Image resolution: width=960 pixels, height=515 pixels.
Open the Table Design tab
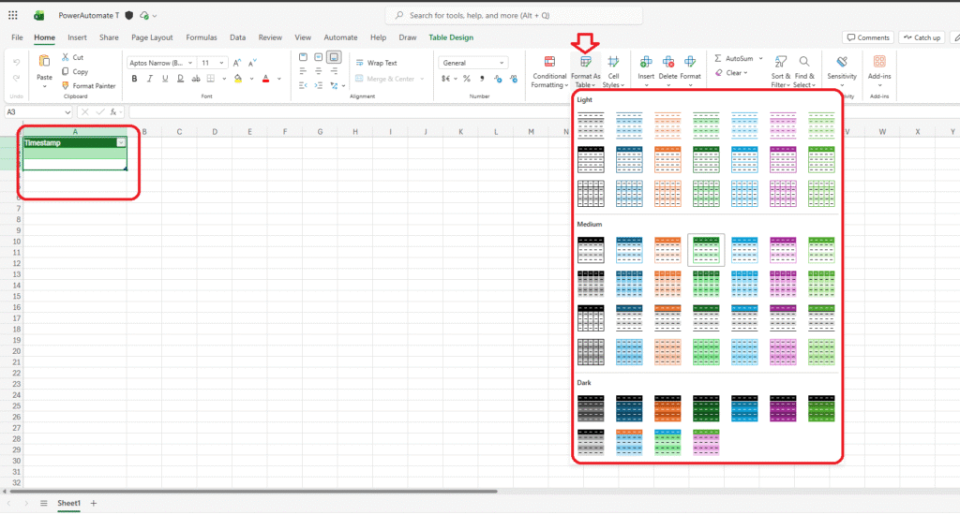click(451, 37)
